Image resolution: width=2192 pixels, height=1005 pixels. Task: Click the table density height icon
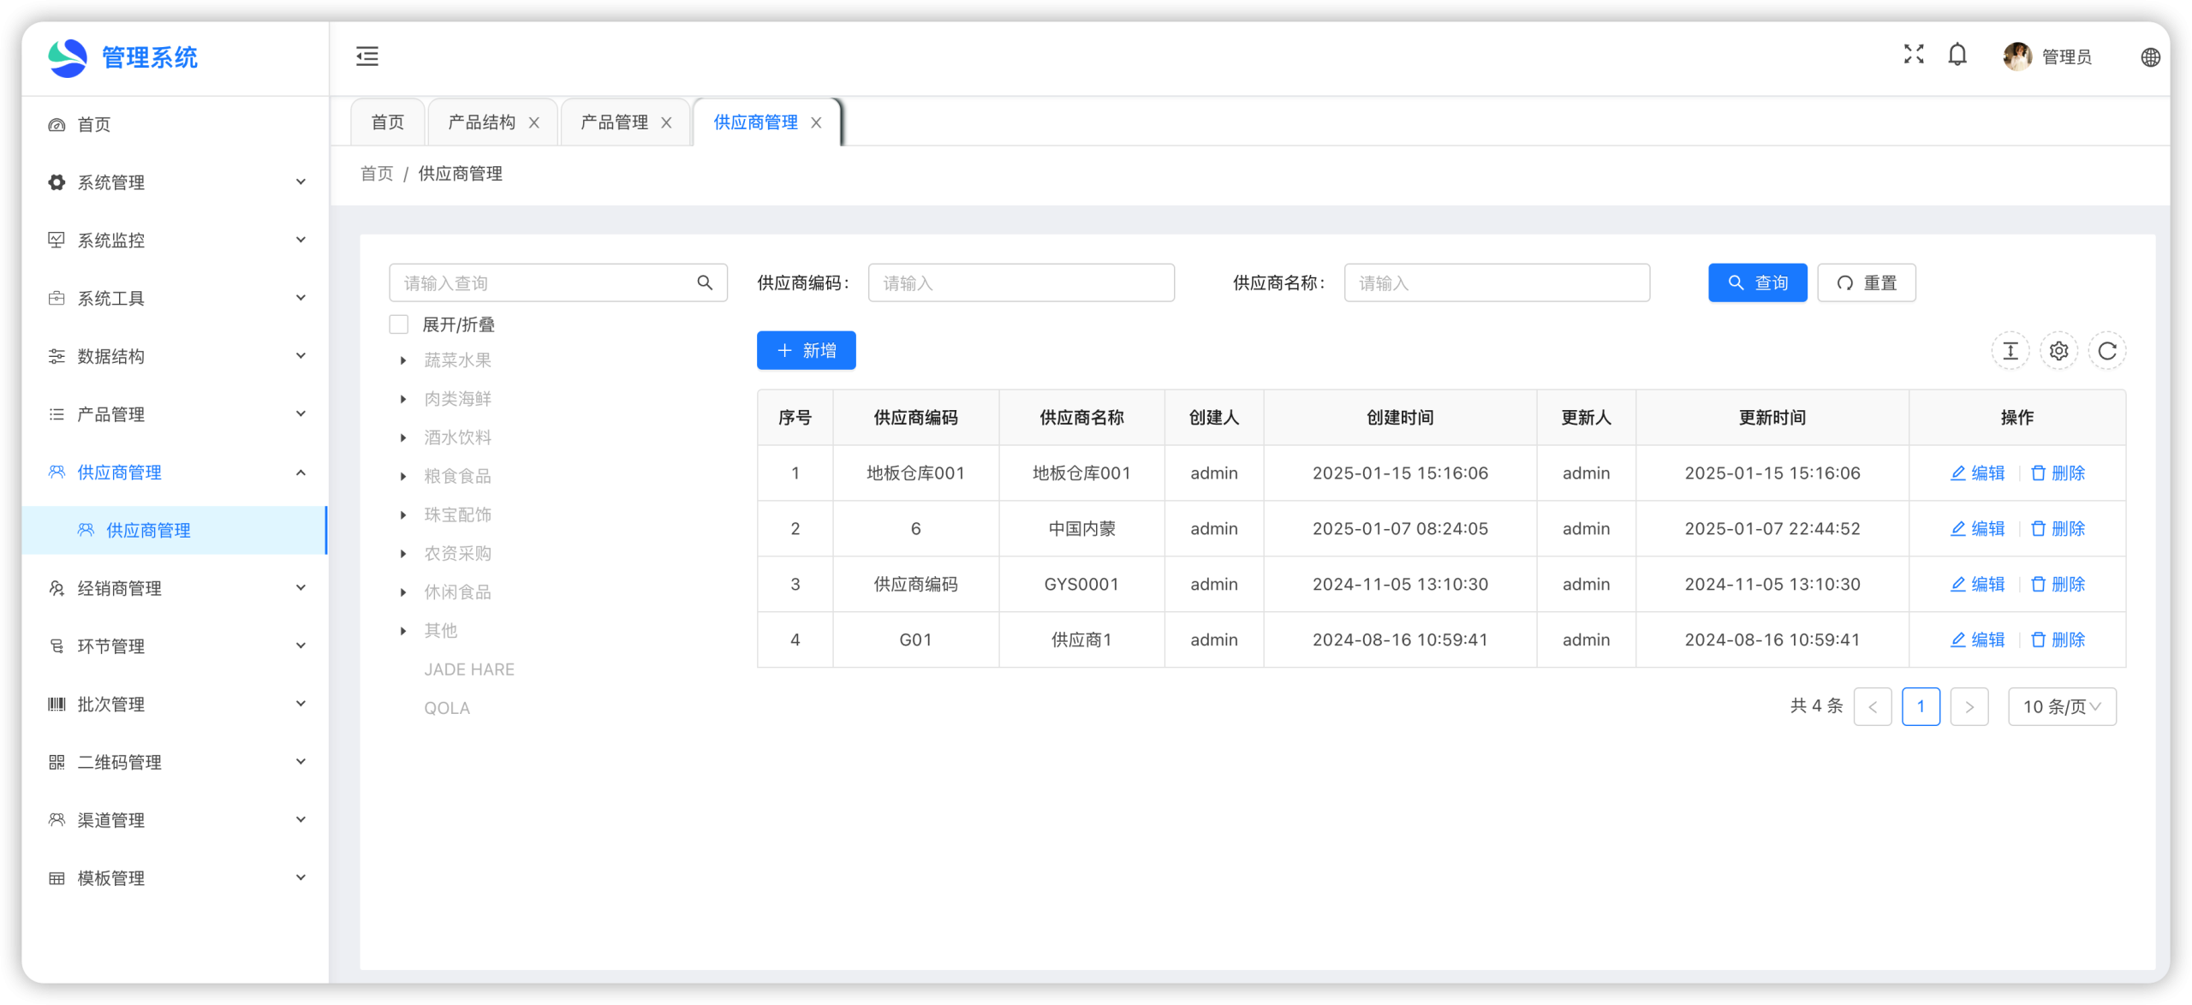tap(2010, 351)
